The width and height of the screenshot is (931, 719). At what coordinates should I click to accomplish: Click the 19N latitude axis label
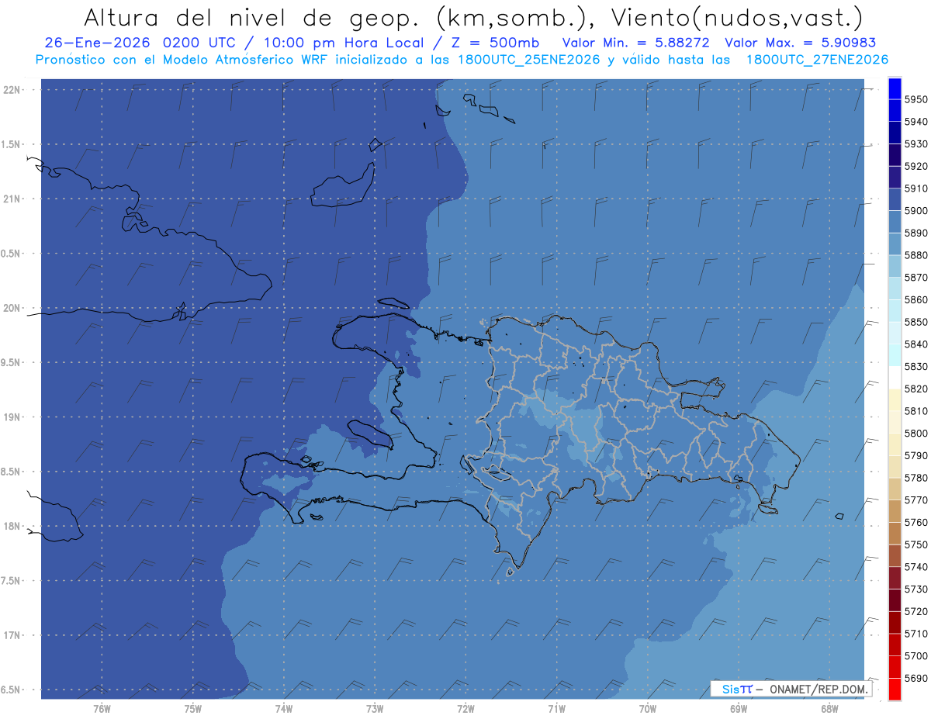click(x=12, y=417)
